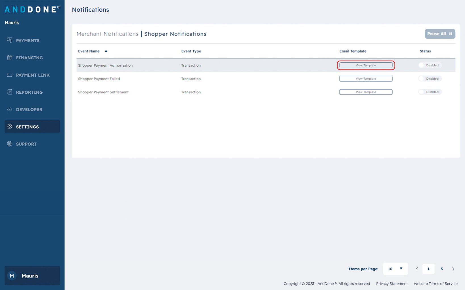The image size is (465, 290).
Task: Switch to Merchant Notifications
Action: click(107, 34)
